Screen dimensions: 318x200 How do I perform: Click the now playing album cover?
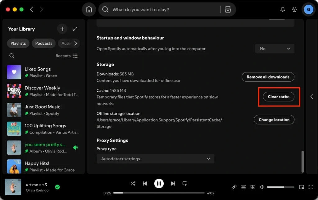pos(13,187)
